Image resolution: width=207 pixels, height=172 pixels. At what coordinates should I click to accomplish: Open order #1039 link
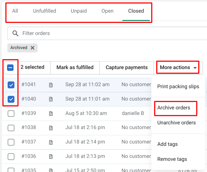29,113
